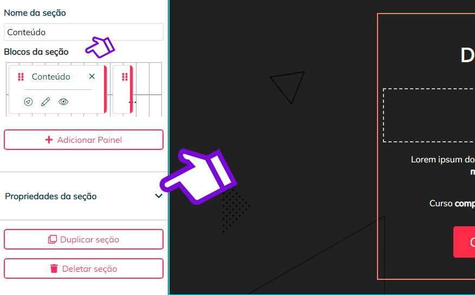Image resolution: width=475 pixels, height=295 pixels.
Task: Click Adicionar Painel button
Action: pos(83,140)
